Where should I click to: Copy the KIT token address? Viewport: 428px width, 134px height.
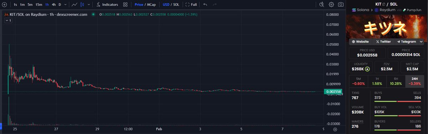tap(384, 4)
